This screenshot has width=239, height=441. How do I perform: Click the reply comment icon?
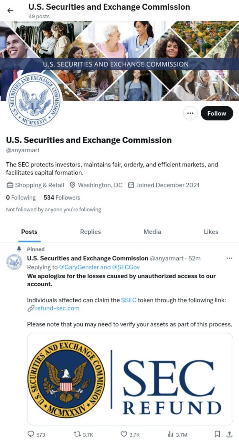[31, 434]
